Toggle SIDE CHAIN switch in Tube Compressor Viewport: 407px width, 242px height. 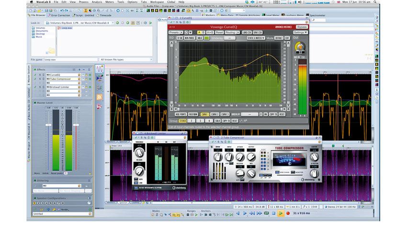click(277, 172)
